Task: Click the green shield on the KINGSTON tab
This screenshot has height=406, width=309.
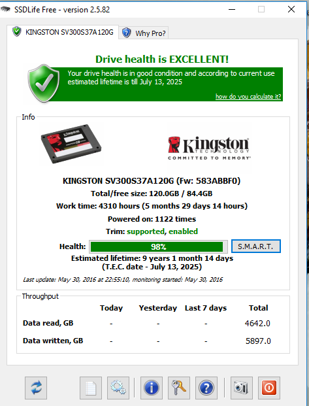Action: pos(17,31)
